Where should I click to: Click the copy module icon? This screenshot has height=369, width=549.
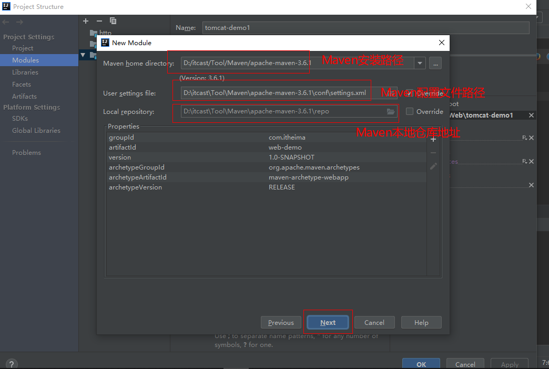(113, 21)
